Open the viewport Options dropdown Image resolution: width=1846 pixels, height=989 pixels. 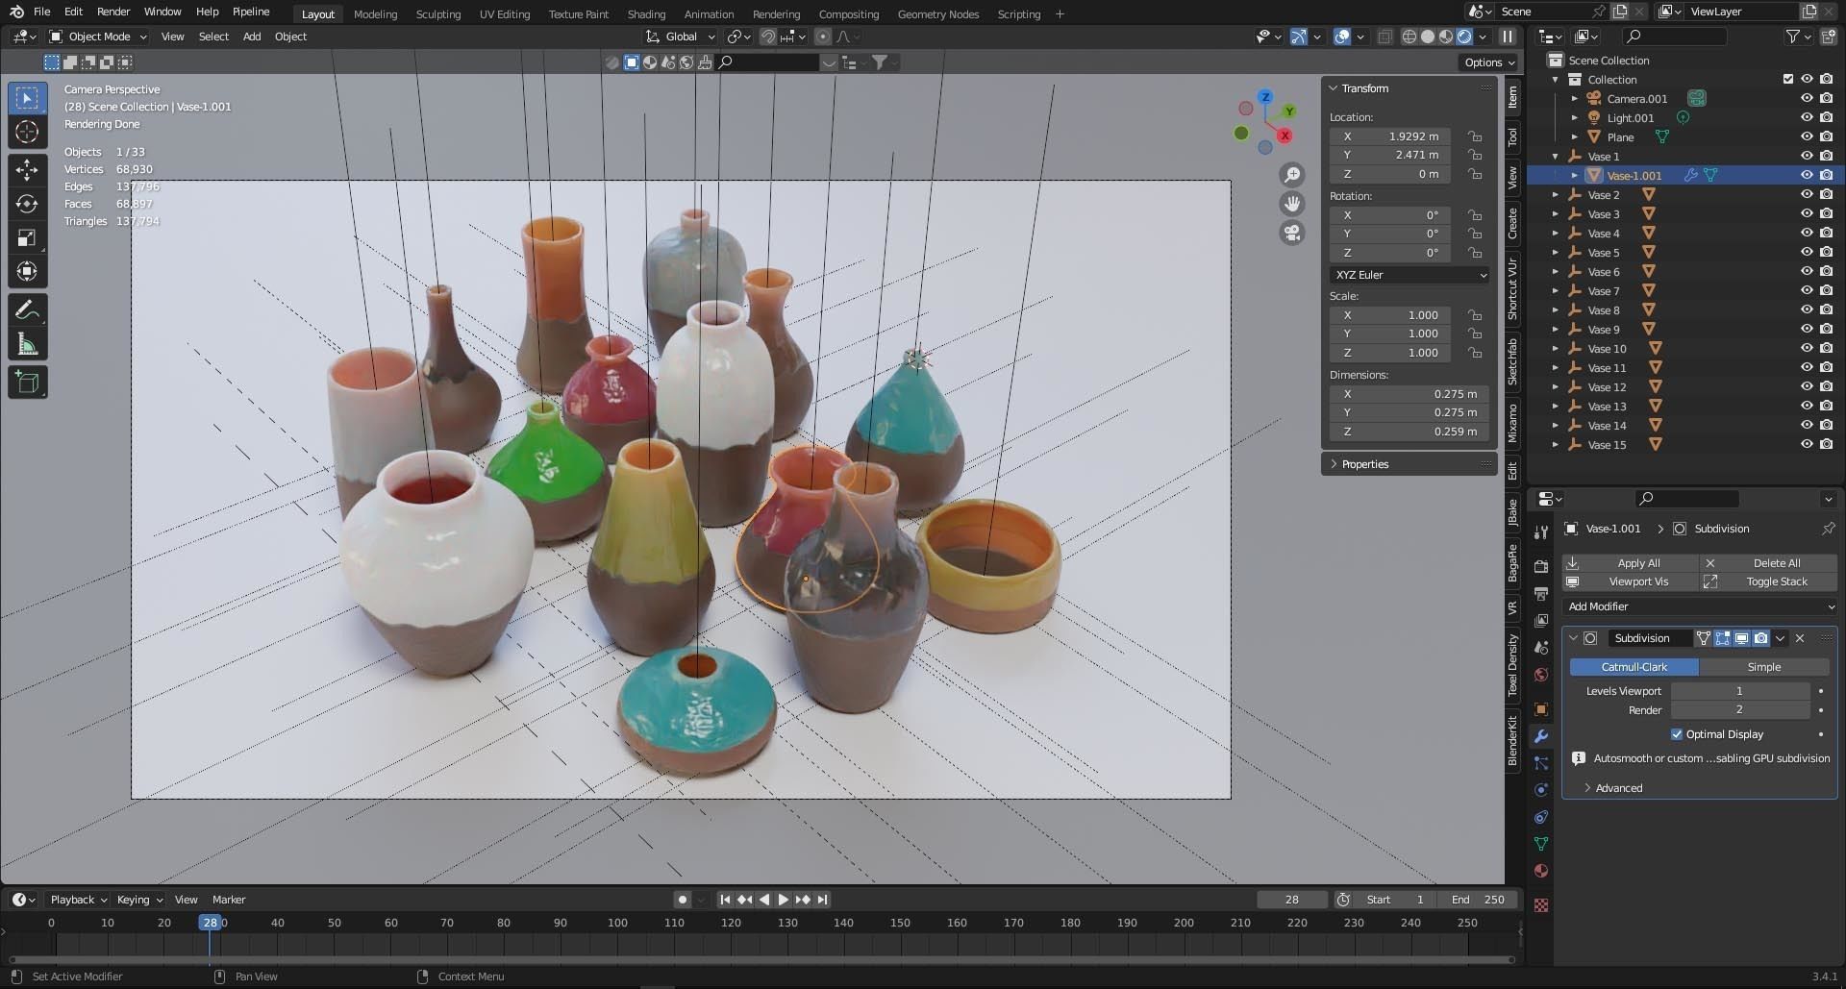1489,62
